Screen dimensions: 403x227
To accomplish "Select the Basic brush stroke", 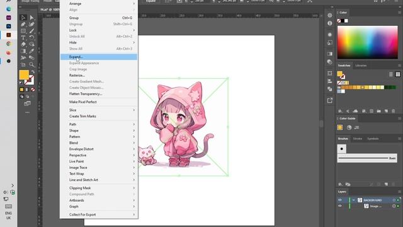I will click(x=367, y=158).
